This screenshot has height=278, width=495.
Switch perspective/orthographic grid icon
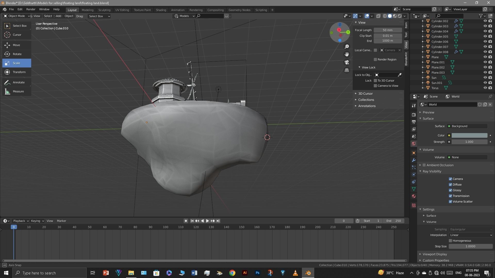pyautogui.click(x=347, y=70)
